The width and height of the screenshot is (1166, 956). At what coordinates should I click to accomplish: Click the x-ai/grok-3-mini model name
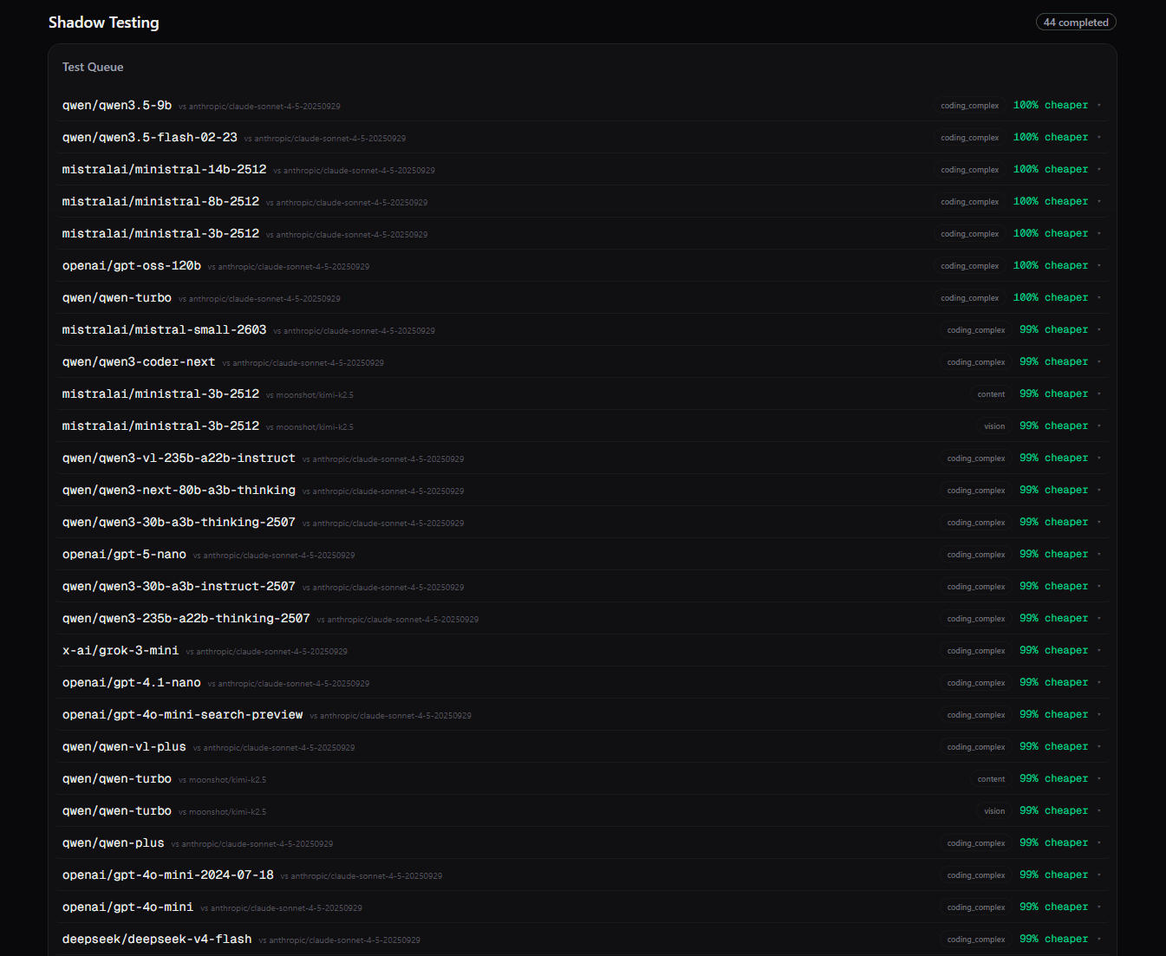(121, 650)
